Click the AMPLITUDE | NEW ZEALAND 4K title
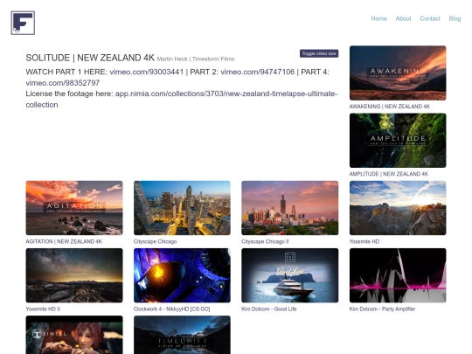 click(x=389, y=174)
